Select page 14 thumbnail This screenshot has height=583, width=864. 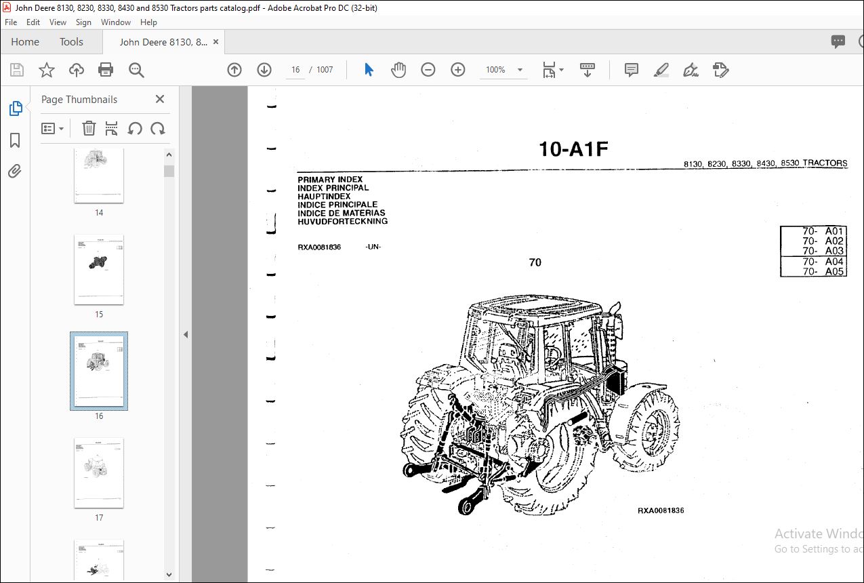99,175
